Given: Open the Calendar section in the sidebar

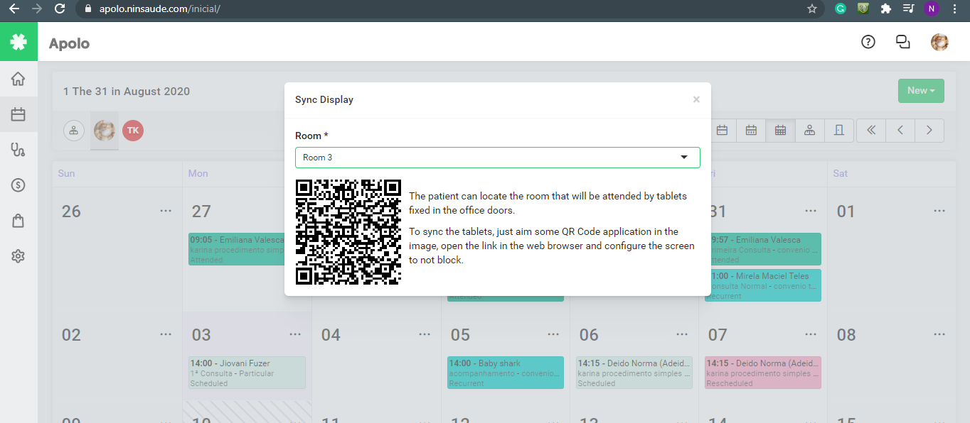Looking at the screenshot, I should tap(18, 114).
